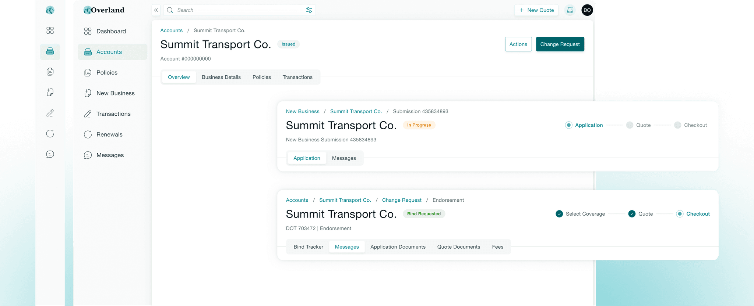Click active Checkout step in endorsement card
The height and width of the screenshot is (306, 754).
693,214
